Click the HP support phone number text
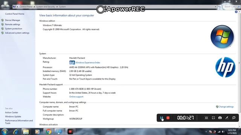 85,89
